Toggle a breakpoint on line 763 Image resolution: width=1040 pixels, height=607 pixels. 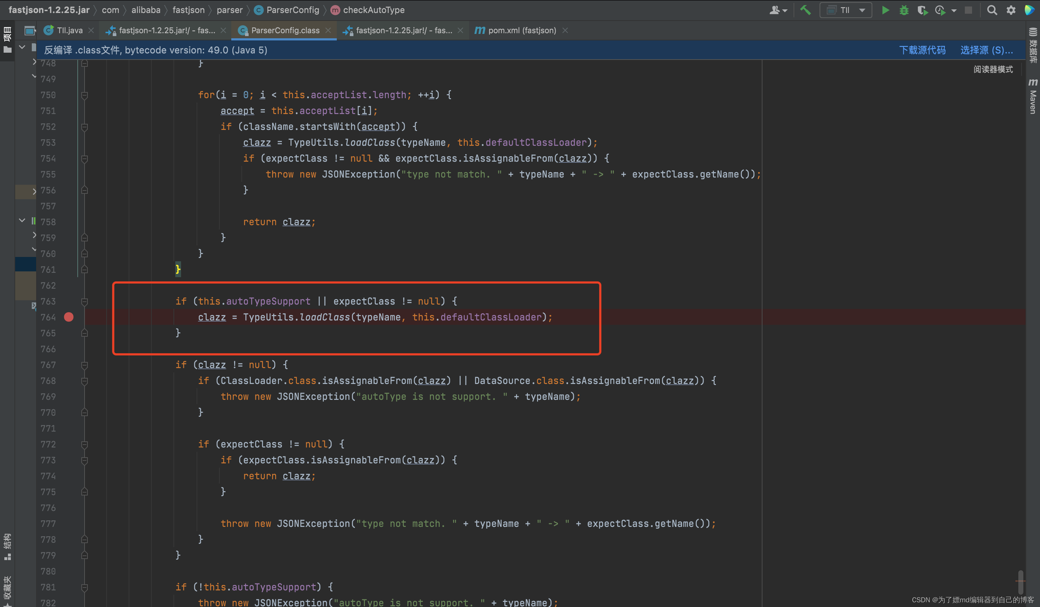pos(69,301)
